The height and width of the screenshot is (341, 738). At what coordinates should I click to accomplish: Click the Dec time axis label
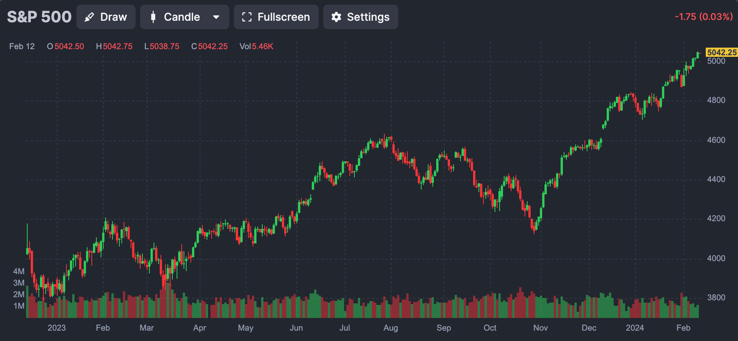589,328
